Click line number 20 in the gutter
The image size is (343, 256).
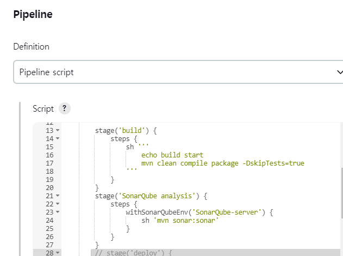click(x=49, y=188)
